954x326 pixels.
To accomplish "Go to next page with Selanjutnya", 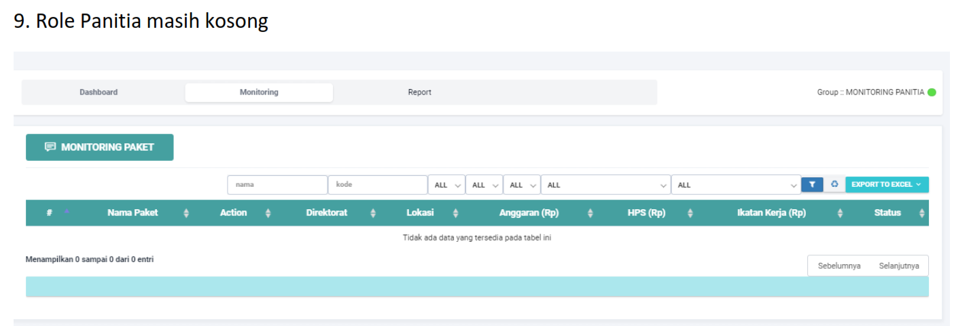I will pyautogui.click(x=898, y=266).
